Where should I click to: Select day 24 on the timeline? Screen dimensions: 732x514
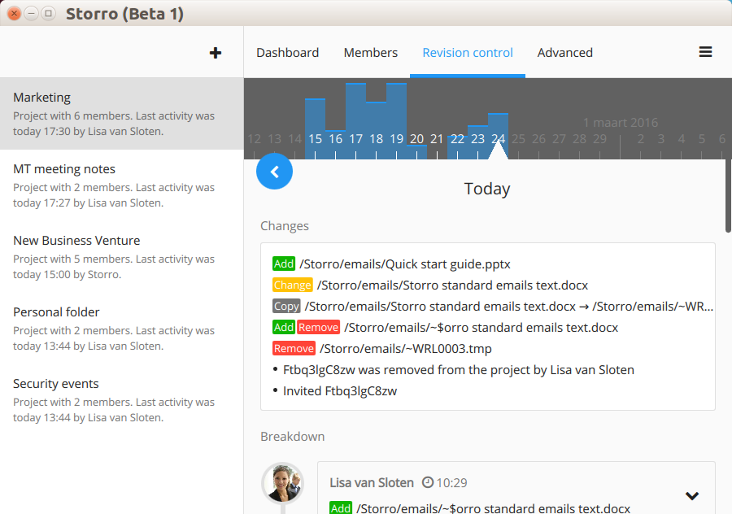[498, 138]
